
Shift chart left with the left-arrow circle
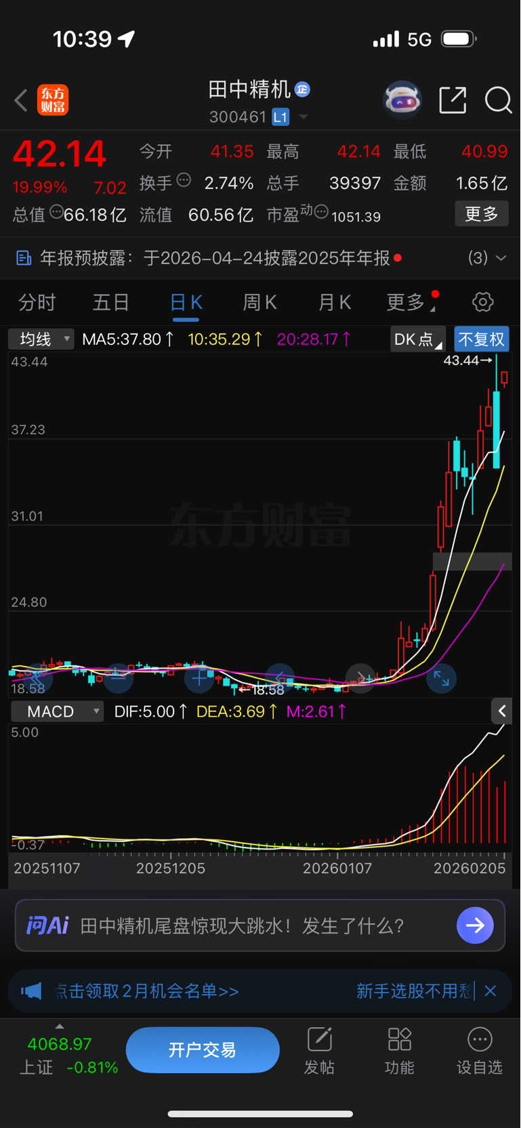(280, 678)
